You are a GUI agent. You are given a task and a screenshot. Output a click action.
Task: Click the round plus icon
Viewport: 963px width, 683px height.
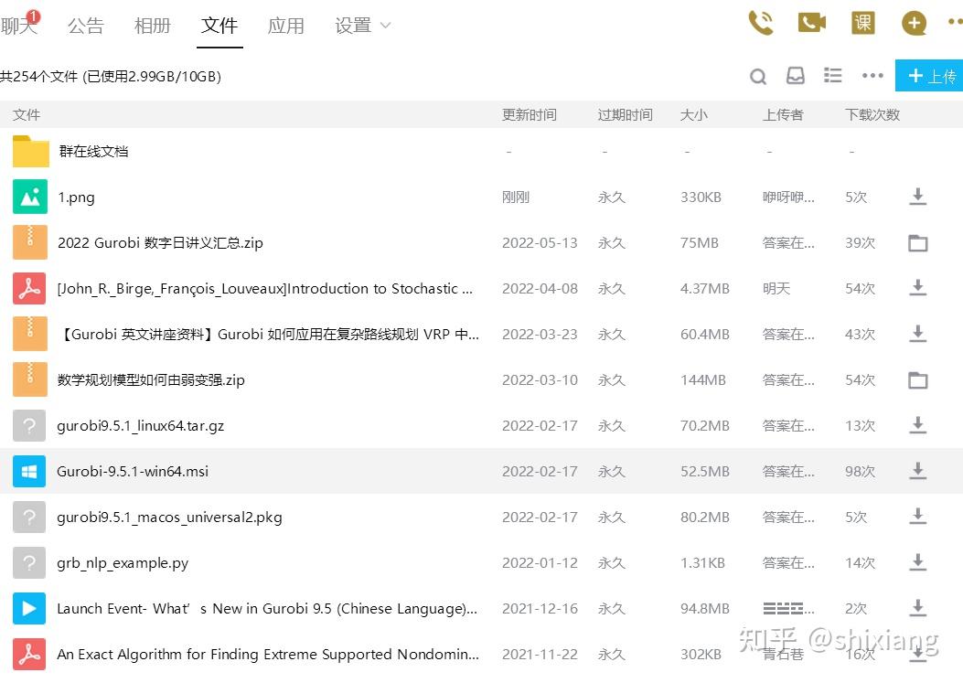coord(914,24)
